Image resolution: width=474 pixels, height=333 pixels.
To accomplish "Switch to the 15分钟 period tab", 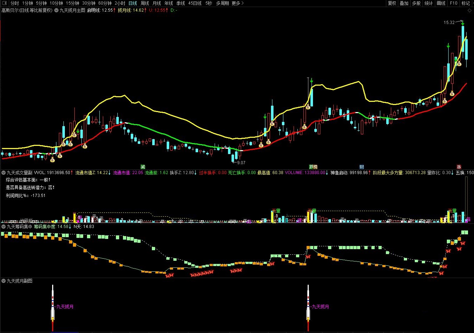I will tap(73, 3).
